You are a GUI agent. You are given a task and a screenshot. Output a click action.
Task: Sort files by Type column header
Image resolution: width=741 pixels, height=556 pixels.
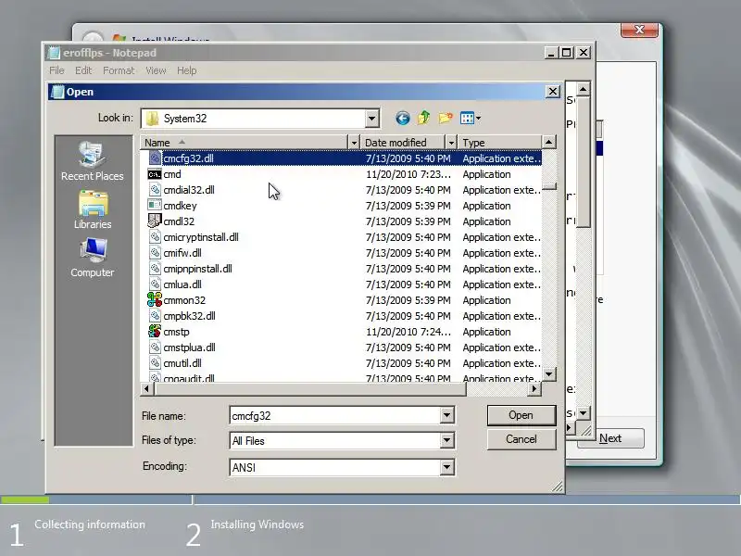pos(499,143)
